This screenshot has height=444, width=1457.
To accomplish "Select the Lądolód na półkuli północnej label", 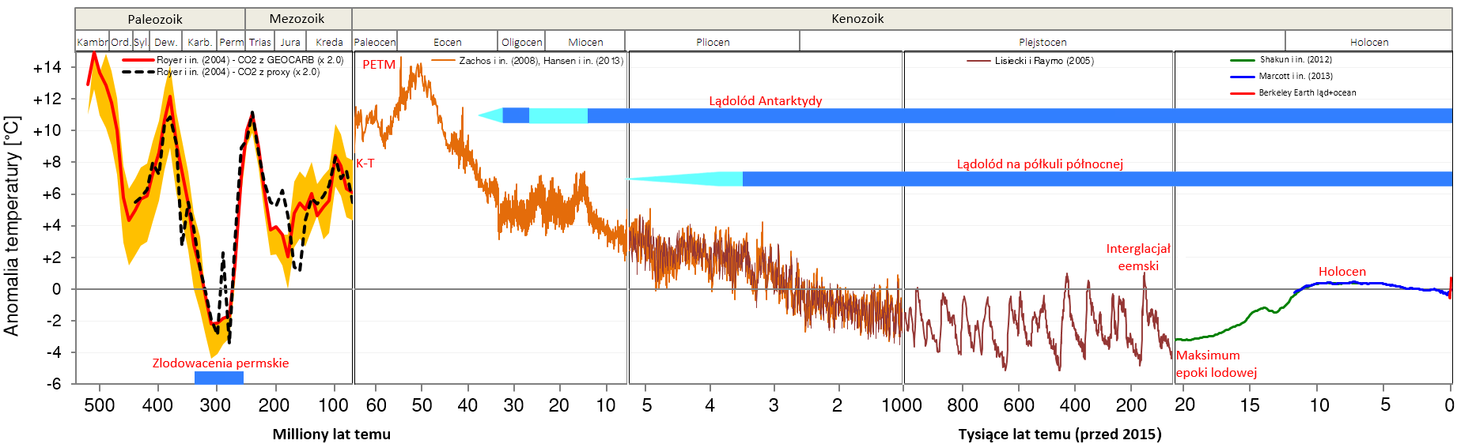I will [1039, 164].
